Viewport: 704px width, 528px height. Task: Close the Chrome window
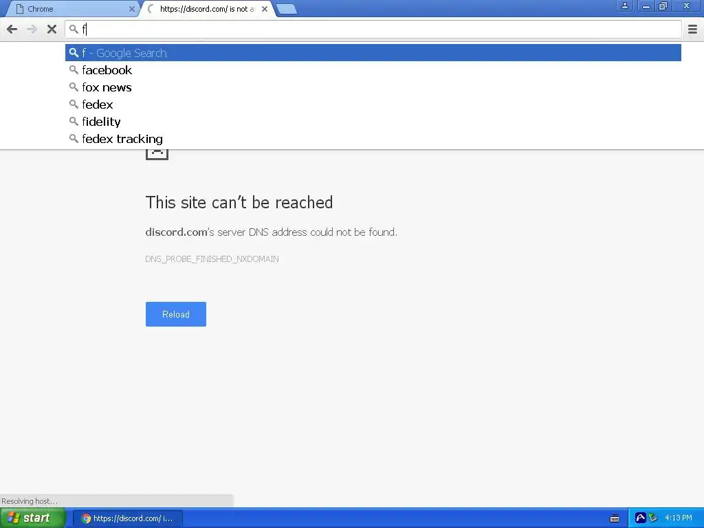(x=686, y=5)
